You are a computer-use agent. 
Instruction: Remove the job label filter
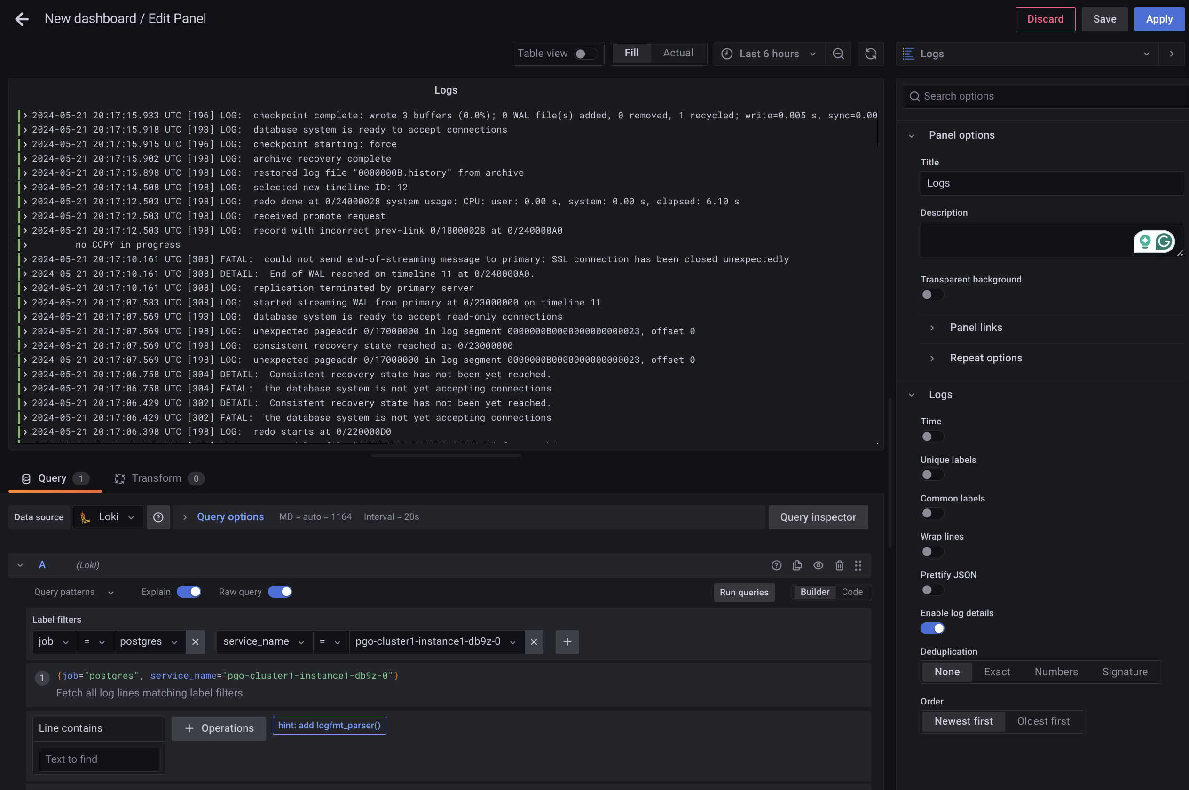(195, 642)
